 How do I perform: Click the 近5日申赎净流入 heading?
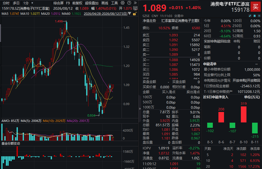216,97
